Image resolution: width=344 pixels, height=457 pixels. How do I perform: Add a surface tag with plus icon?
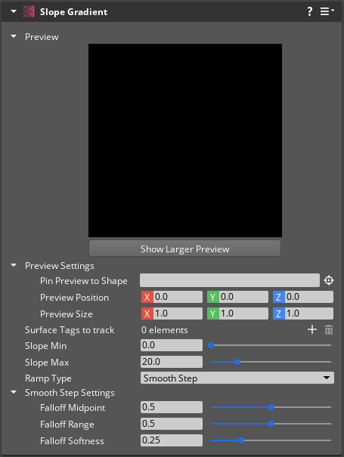(x=312, y=329)
